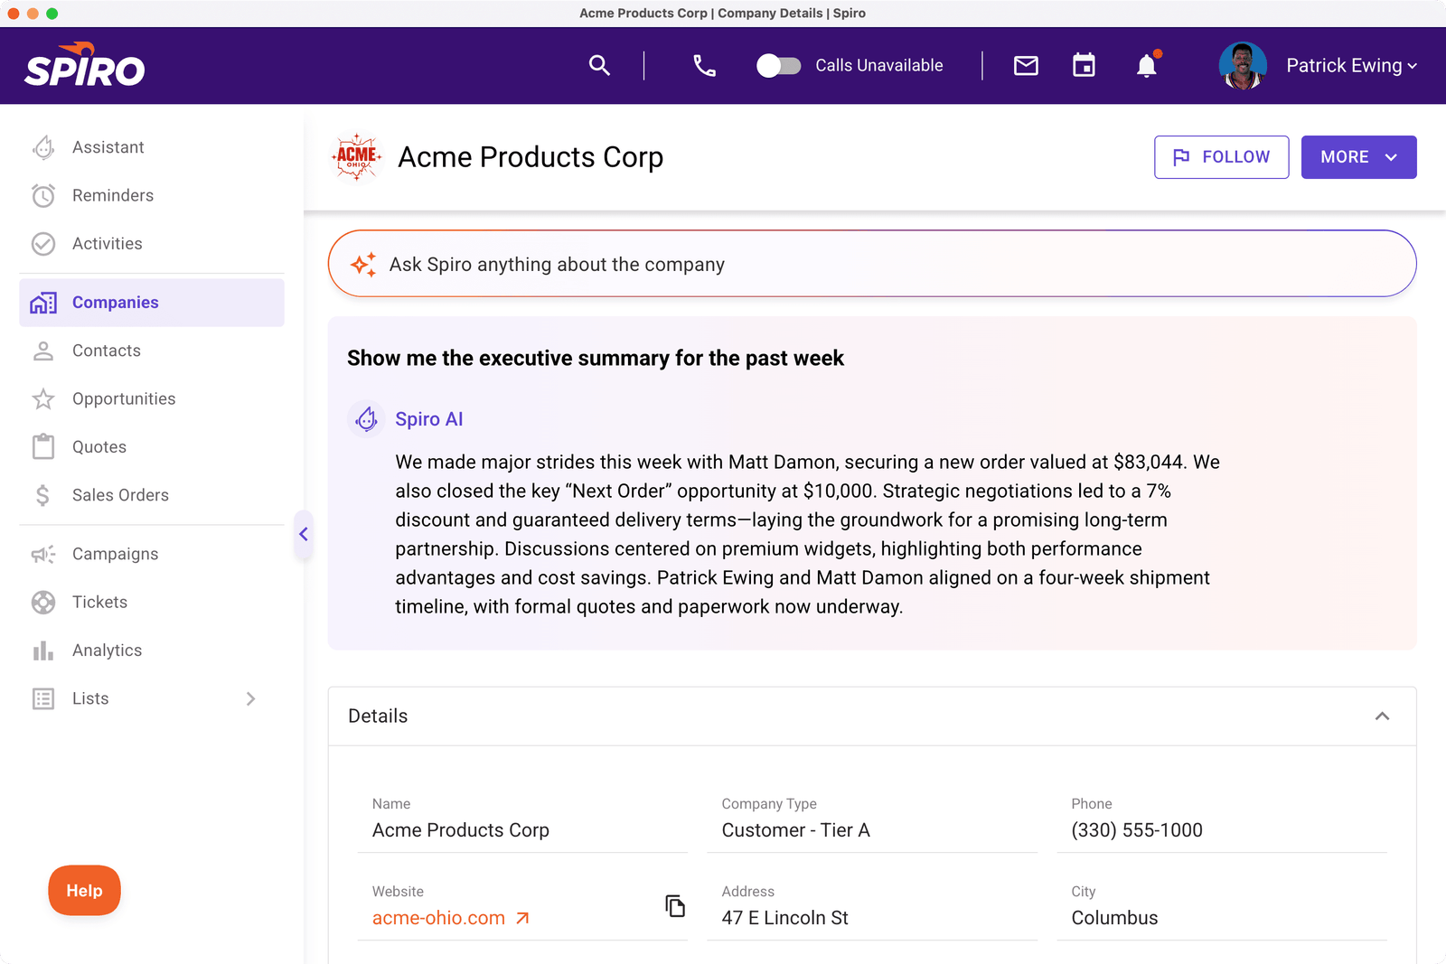Click the City value Columbus
The height and width of the screenshot is (964, 1446).
(x=1114, y=918)
